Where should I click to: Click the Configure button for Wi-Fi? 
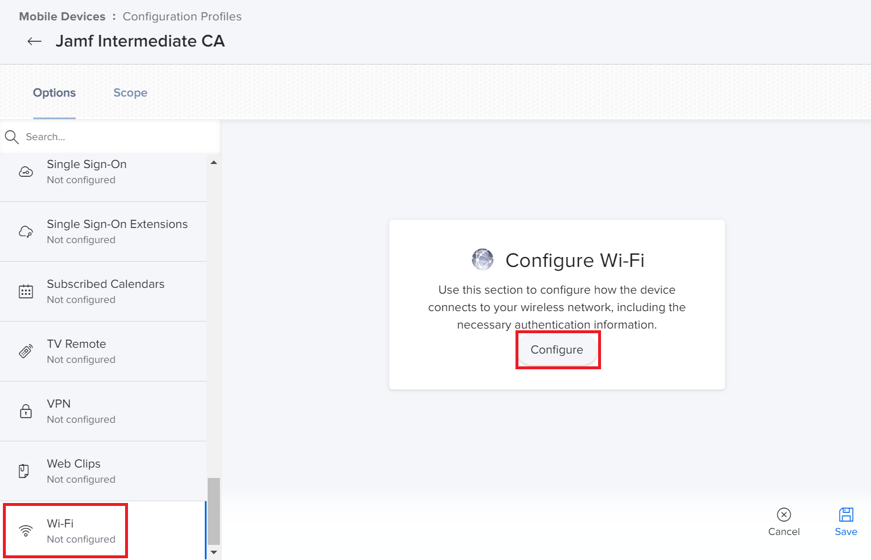(x=557, y=349)
